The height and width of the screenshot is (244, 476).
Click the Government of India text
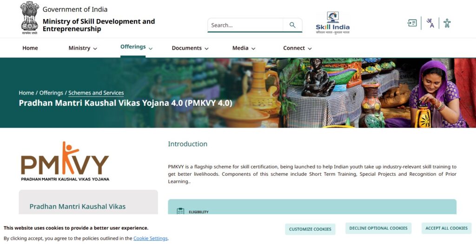(x=75, y=9)
